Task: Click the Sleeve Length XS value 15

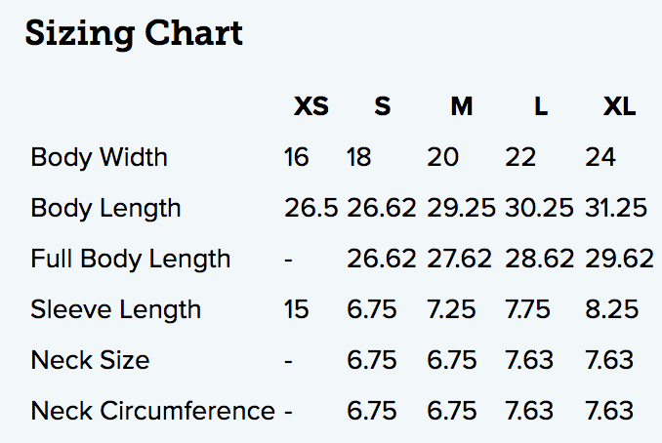Action: [x=297, y=309]
